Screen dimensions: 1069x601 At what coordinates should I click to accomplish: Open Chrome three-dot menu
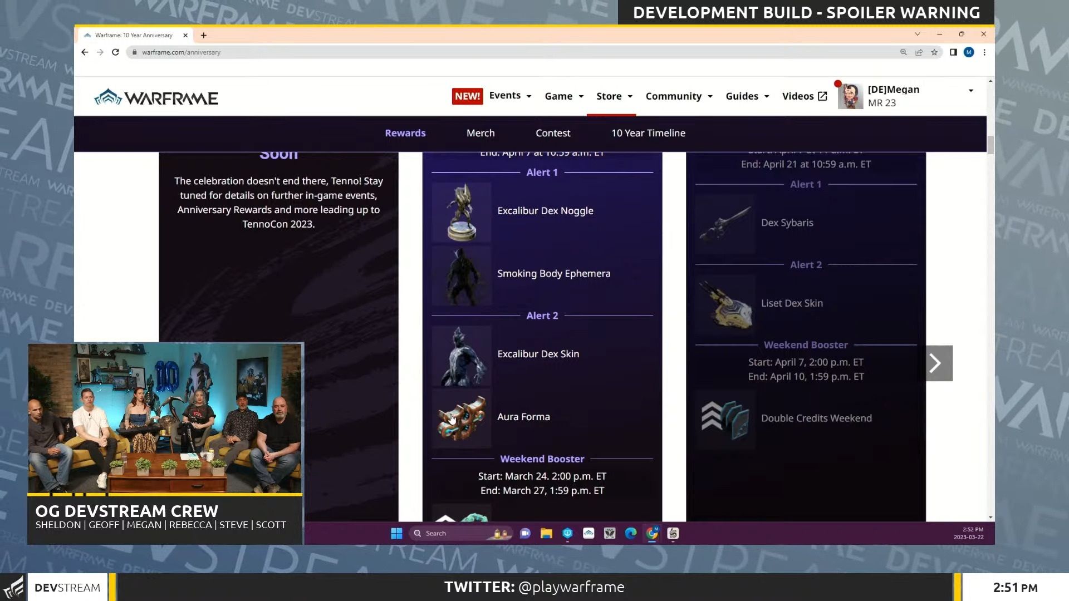pos(984,52)
